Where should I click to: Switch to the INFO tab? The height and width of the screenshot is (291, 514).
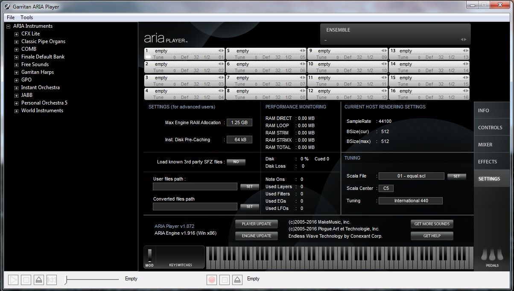tap(492, 111)
